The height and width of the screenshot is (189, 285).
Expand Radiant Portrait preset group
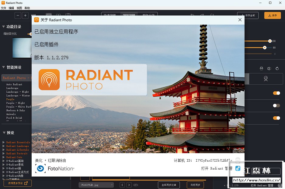pyautogui.click(x=3, y=153)
